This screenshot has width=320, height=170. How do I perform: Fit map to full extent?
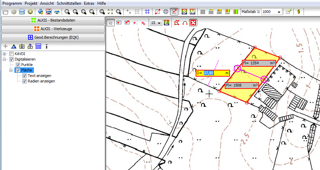110,12
